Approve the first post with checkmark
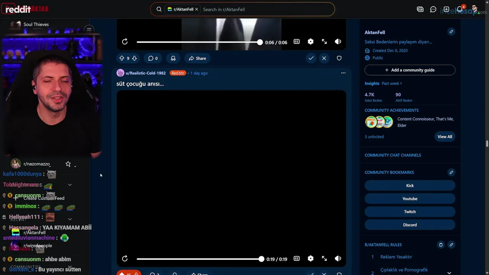Image resolution: width=489 pixels, height=275 pixels. tap(311, 58)
